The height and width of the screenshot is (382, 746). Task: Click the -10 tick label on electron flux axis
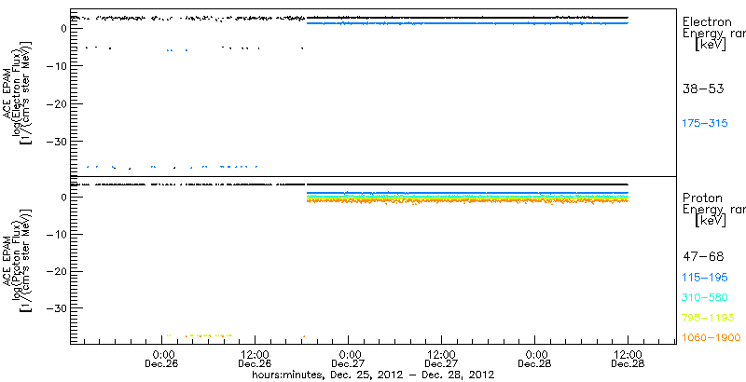pyautogui.click(x=56, y=66)
